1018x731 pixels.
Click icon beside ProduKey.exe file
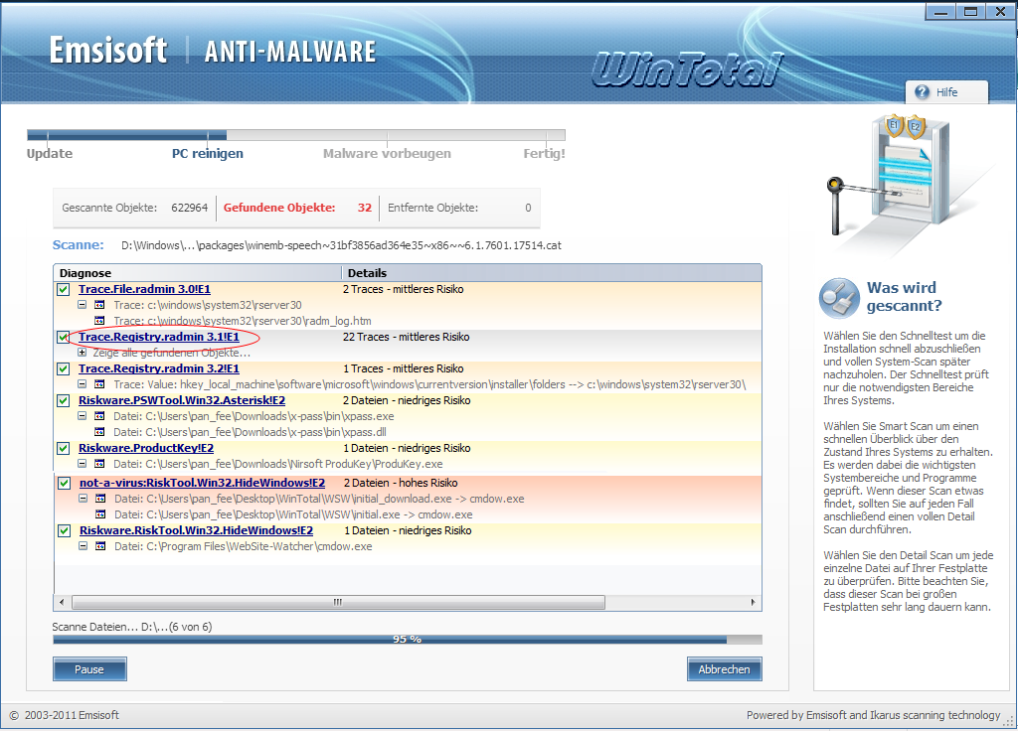99,464
